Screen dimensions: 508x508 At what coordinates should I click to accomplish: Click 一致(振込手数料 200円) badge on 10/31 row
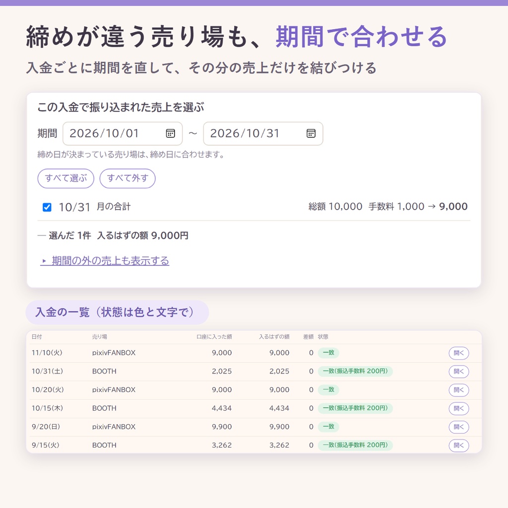tap(355, 371)
